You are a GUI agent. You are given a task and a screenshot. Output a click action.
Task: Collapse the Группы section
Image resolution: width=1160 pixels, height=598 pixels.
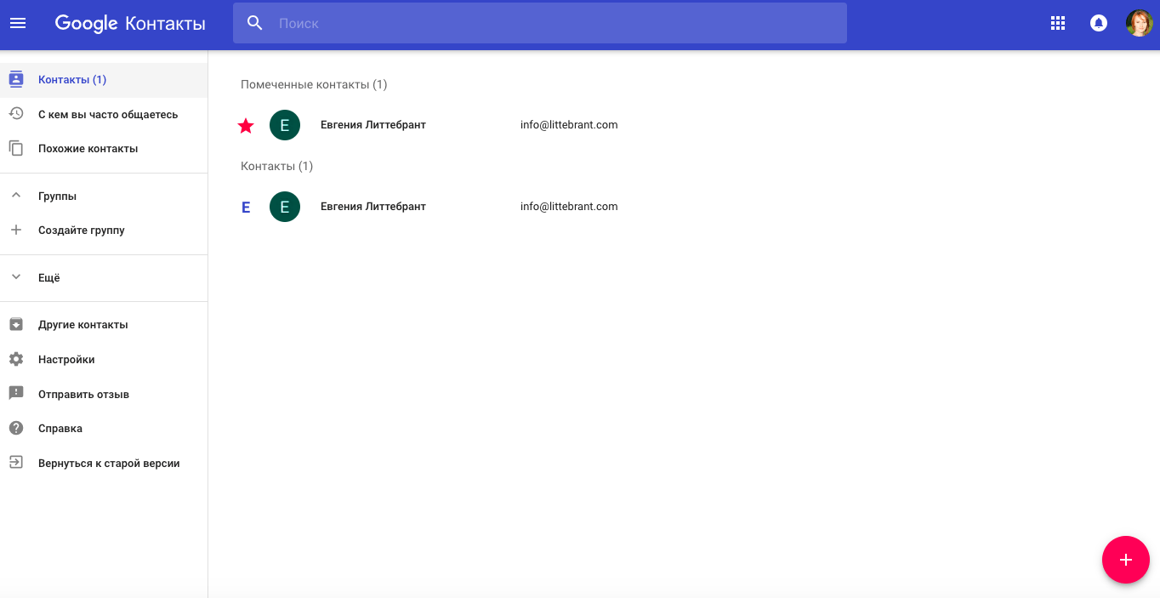(x=16, y=196)
